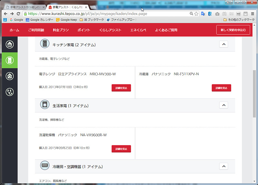View details for 洗濯乾燥機 NA-VX9600R-W
Screen dimensions: 258x185
tap(121, 149)
